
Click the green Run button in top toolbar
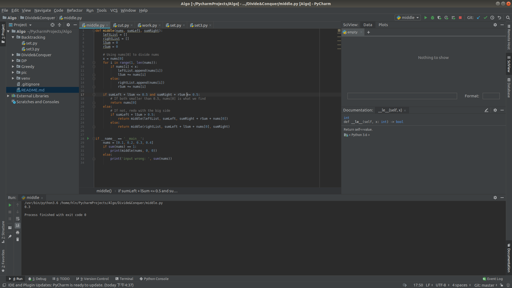426,18
